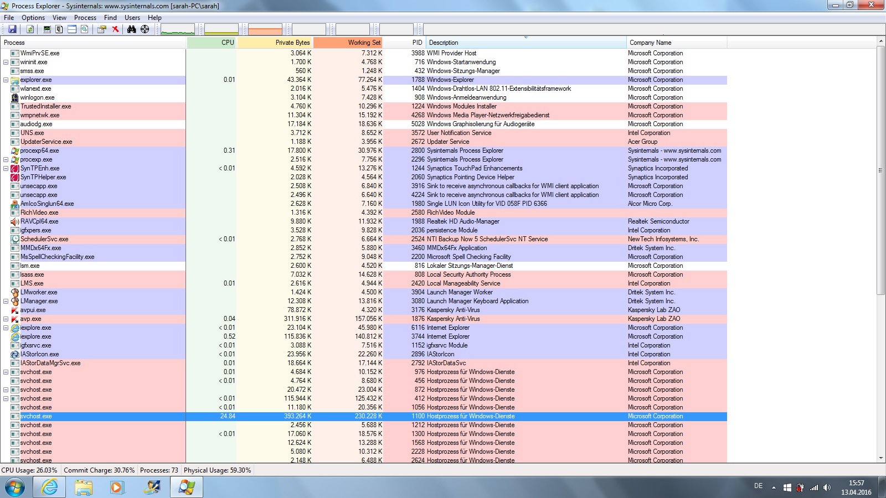
Task: Click the Windows Start button
Action: click(15, 487)
